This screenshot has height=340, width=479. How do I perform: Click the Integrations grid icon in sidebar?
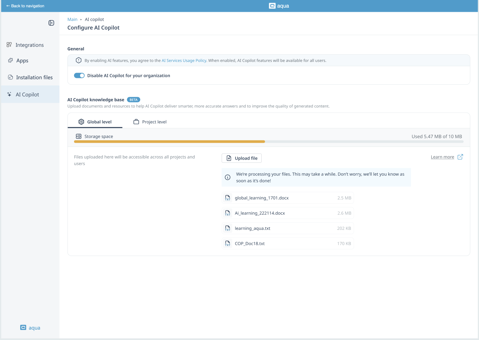[x=9, y=45]
